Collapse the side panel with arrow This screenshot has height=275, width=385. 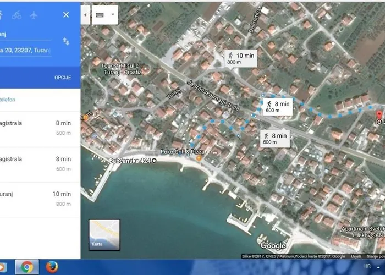[x=85, y=15]
